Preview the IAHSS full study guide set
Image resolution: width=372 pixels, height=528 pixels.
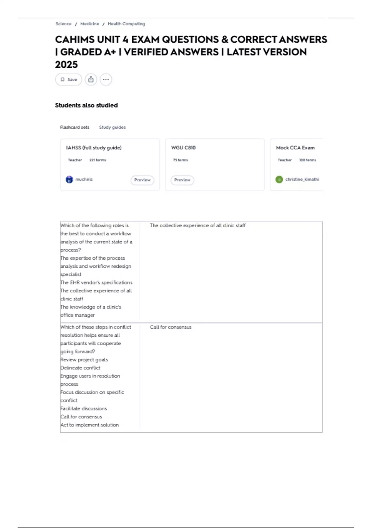[142, 180]
